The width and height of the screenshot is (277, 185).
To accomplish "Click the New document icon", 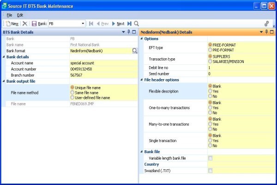I will 8,24.
